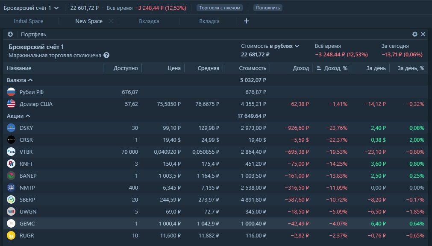Click the UWGN income percent −5,09%
The image size is (432, 246).
tap(338, 211)
